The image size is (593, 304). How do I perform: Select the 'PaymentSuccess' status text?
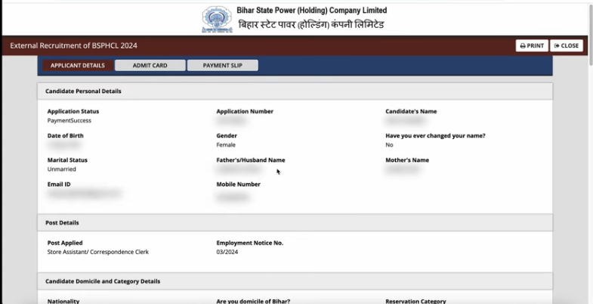tap(69, 121)
